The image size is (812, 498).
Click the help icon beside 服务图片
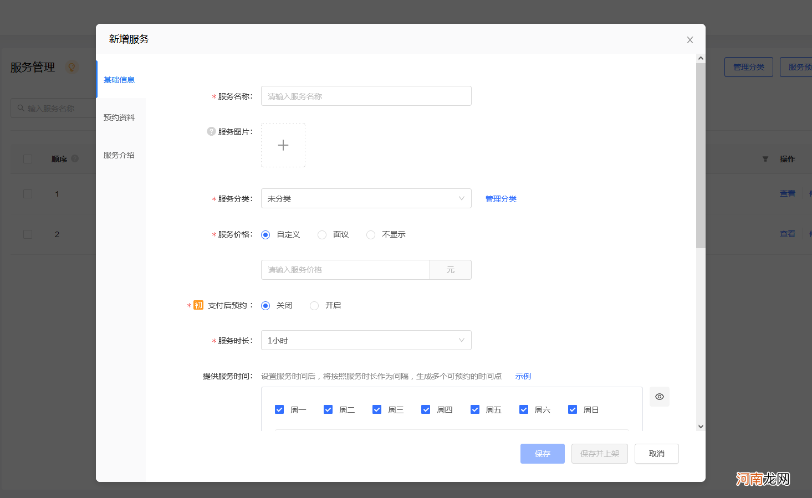point(211,131)
